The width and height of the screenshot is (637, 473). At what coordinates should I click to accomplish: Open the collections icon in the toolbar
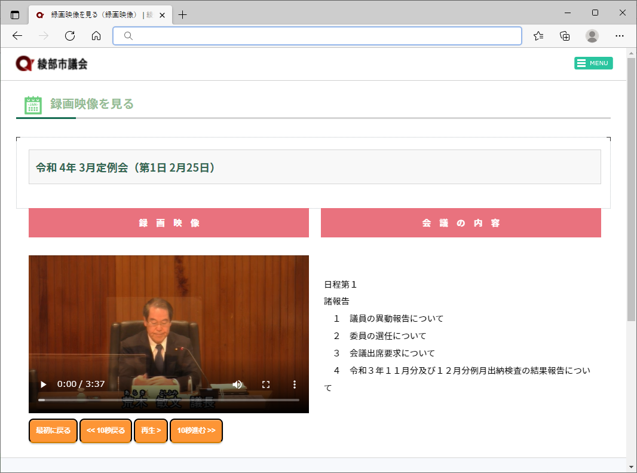click(565, 36)
